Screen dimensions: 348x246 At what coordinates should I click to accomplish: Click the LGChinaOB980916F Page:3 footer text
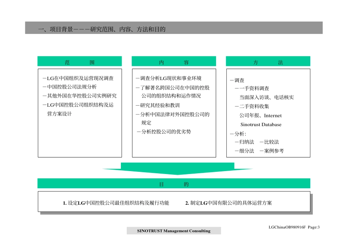294,227
